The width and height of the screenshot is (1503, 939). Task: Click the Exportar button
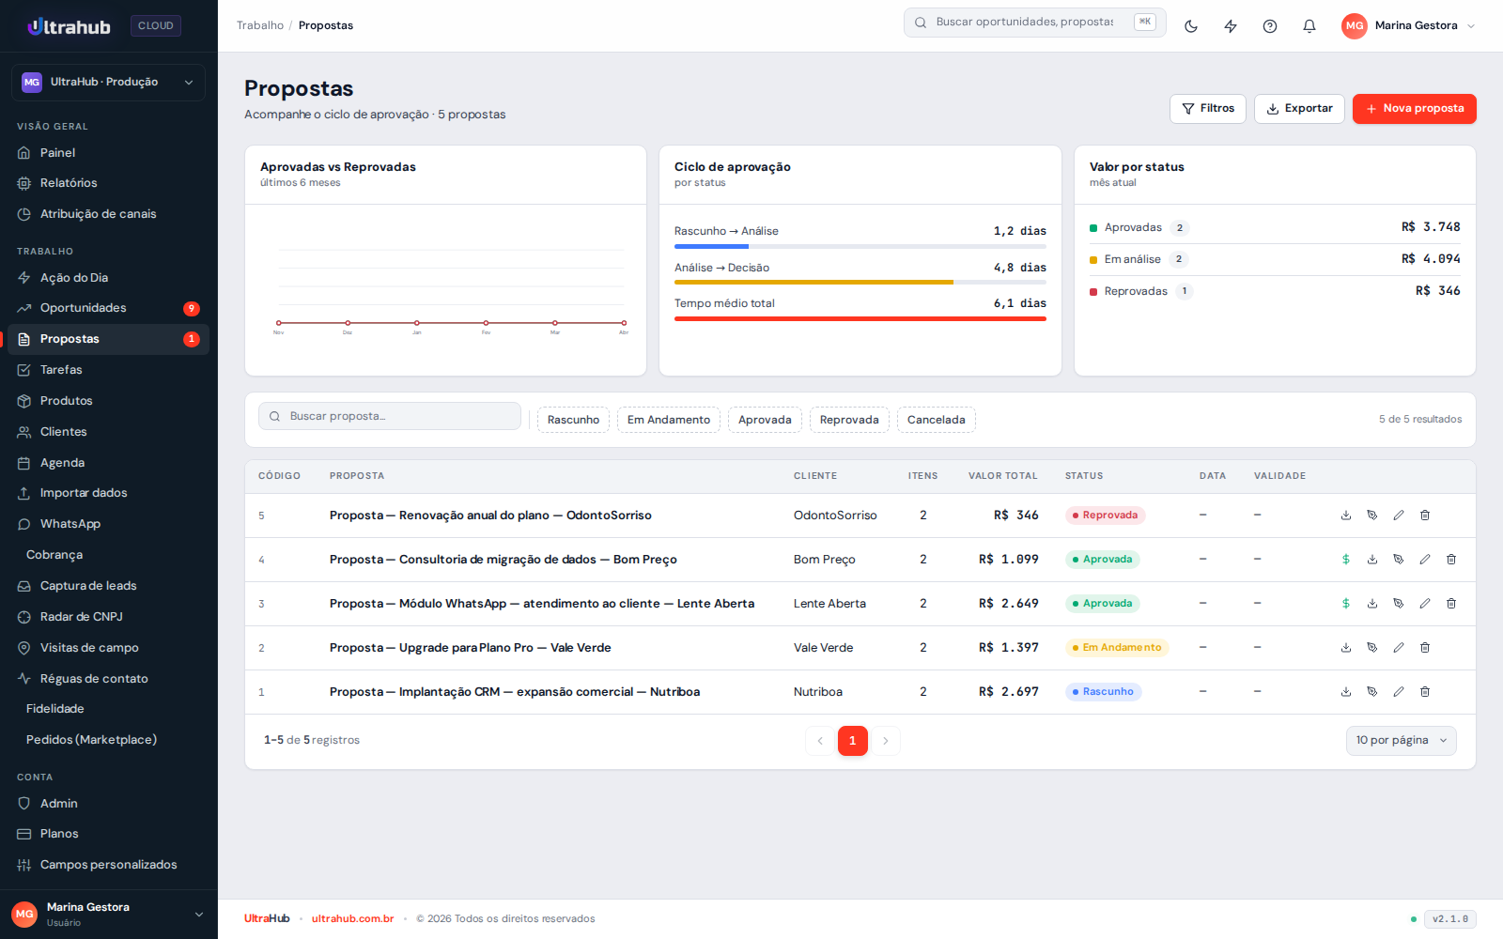[1299, 109]
